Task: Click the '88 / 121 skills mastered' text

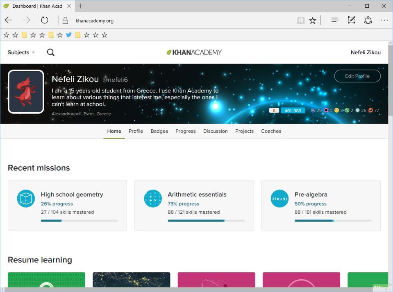Action: pyautogui.click(x=194, y=212)
